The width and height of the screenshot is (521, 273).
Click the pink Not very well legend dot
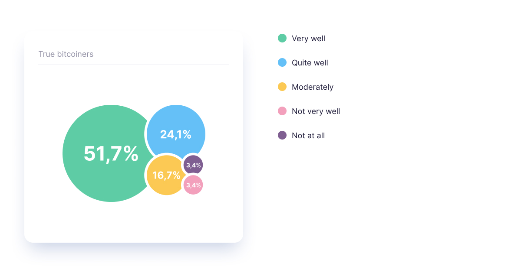click(x=282, y=111)
